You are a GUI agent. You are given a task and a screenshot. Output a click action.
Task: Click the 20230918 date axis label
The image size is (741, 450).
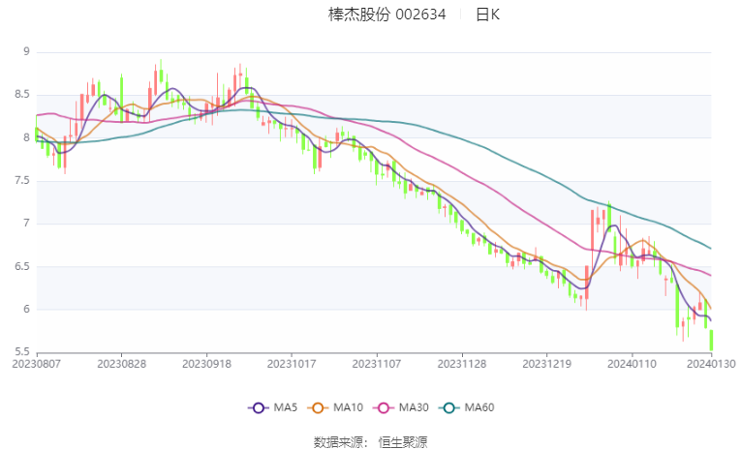[x=206, y=364]
